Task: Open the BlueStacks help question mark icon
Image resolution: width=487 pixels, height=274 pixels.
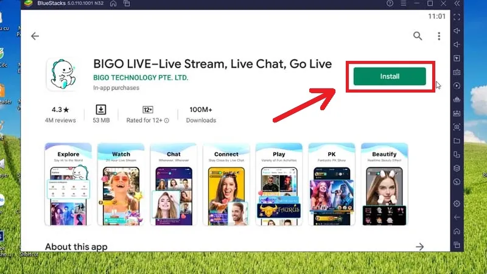Action: click(390, 4)
